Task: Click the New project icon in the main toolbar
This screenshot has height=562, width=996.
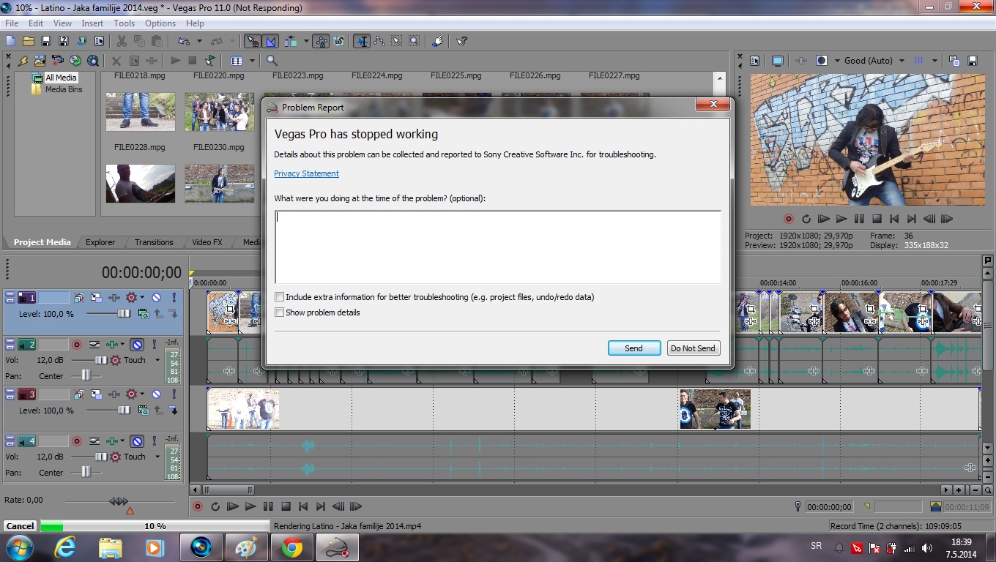Action: coord(10,41)
